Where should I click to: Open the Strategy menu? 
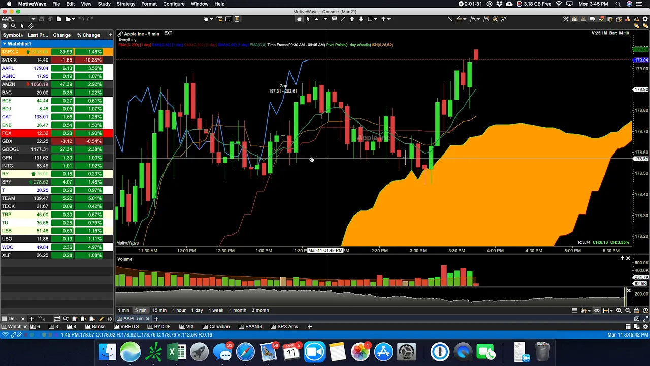coord(126,4)
